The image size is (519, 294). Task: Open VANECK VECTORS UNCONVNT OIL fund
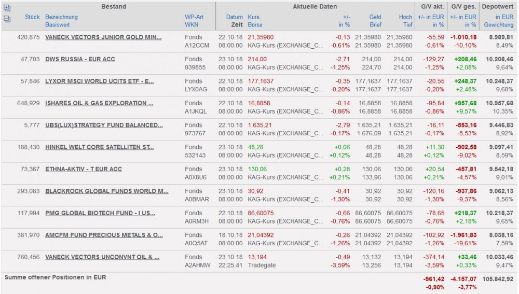[102, 257]
